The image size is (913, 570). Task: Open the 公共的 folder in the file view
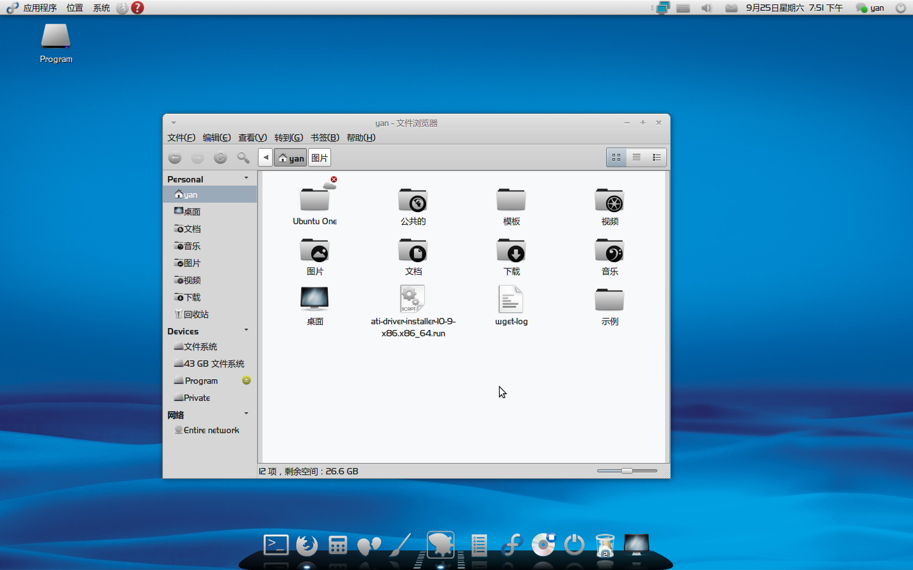pyautogui.click(x=413, y=206)
